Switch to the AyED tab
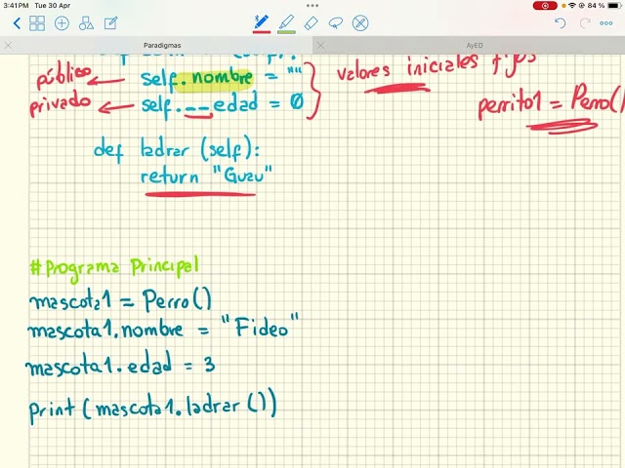625x468 pixels. coord(475,46)
